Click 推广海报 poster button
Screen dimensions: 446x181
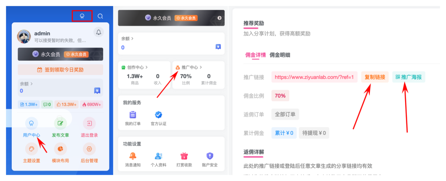pyautogui.click(x=409, y=77)
